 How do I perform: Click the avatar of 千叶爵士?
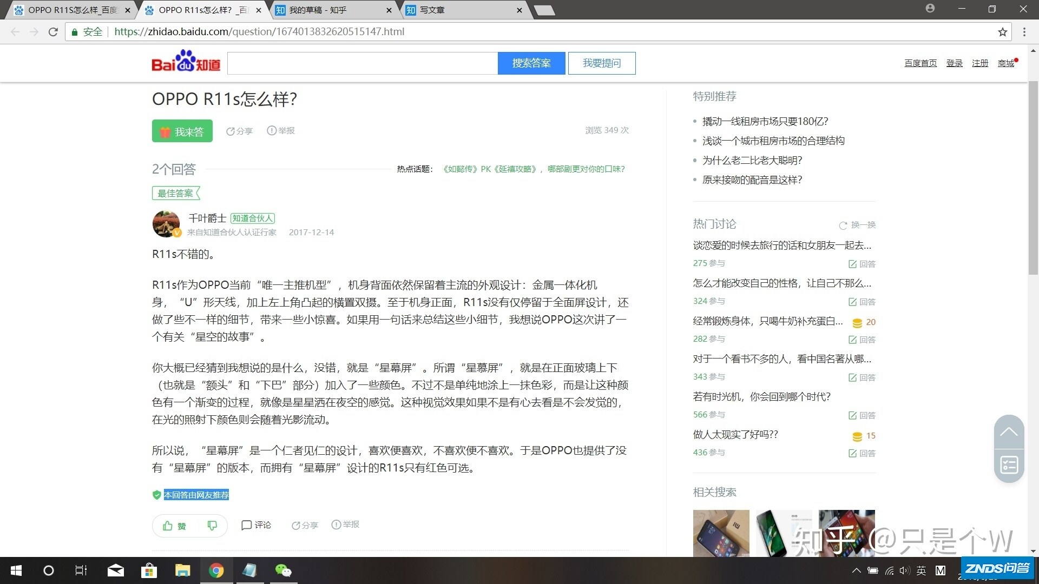pyautogui.click(x=166, y=224)
